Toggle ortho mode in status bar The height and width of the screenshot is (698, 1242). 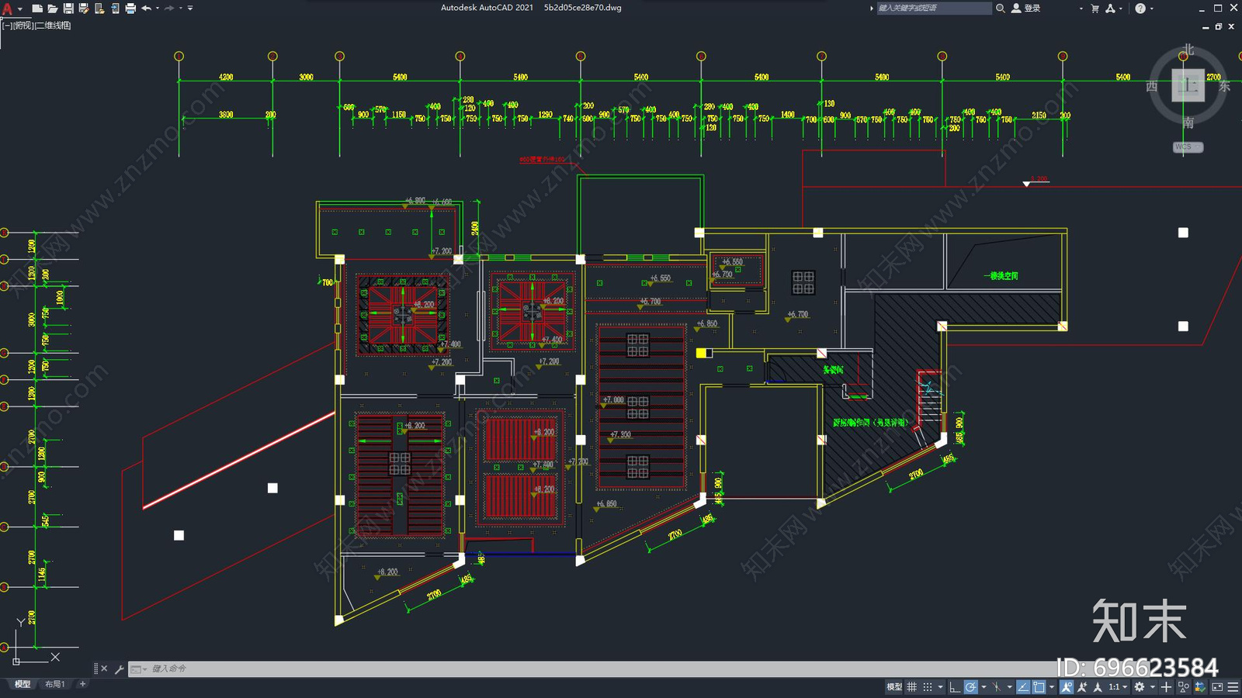point(955,686)
